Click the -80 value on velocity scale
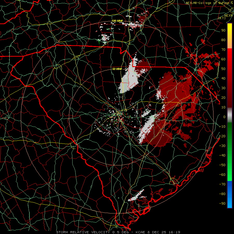 point(222,194)
